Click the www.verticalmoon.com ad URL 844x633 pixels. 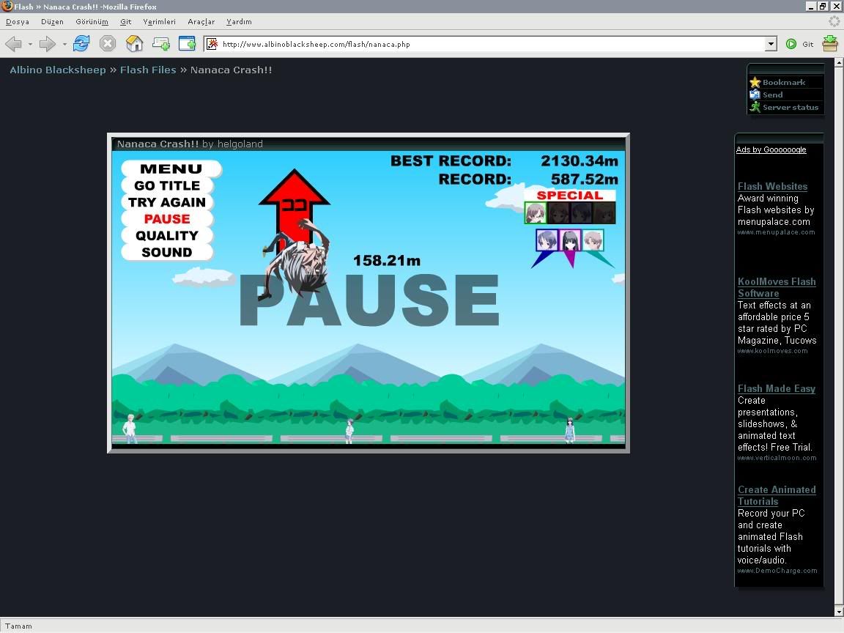(777, 458)
